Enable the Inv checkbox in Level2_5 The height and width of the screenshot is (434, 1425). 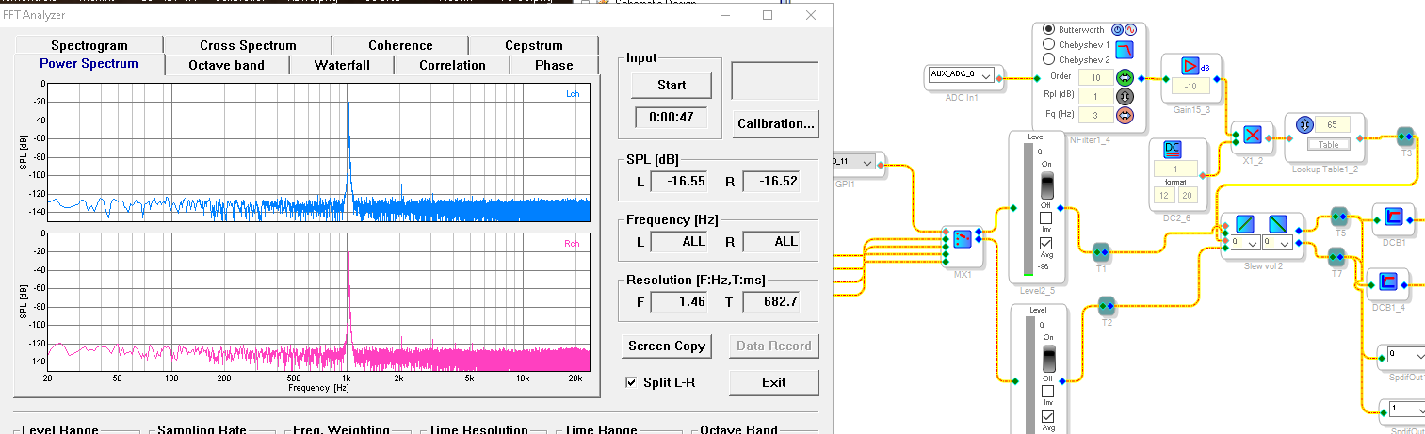point(1045,217)
